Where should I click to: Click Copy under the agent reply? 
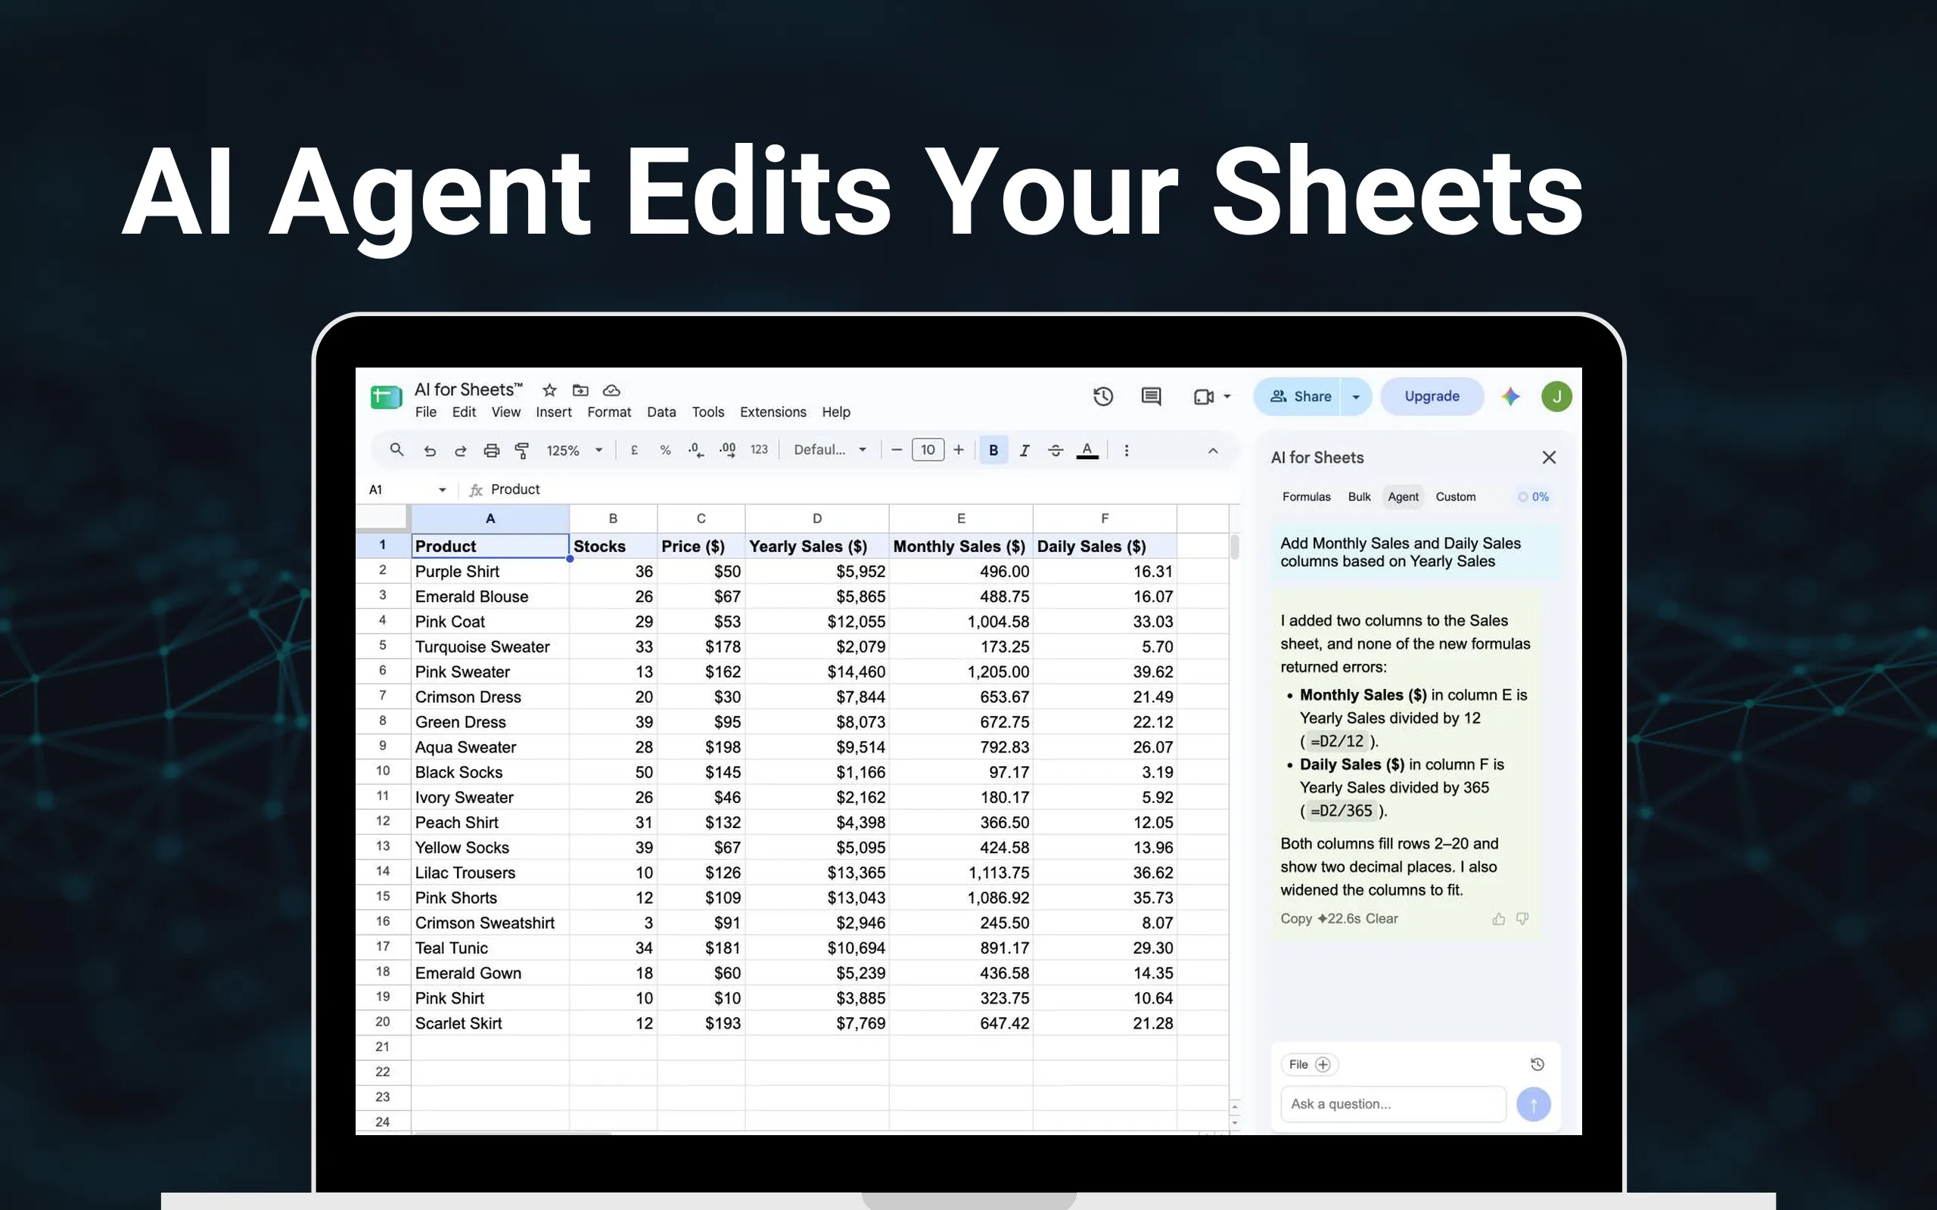(x=1295, y=919)
